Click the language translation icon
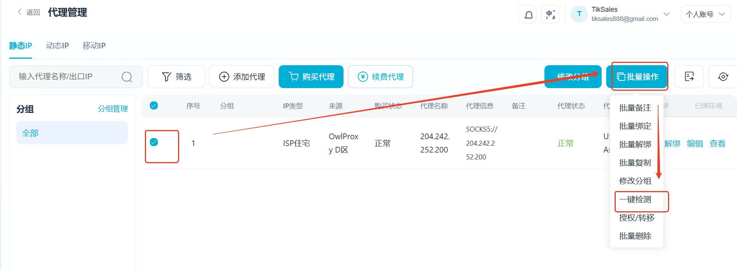 click(x=551, y=14)
